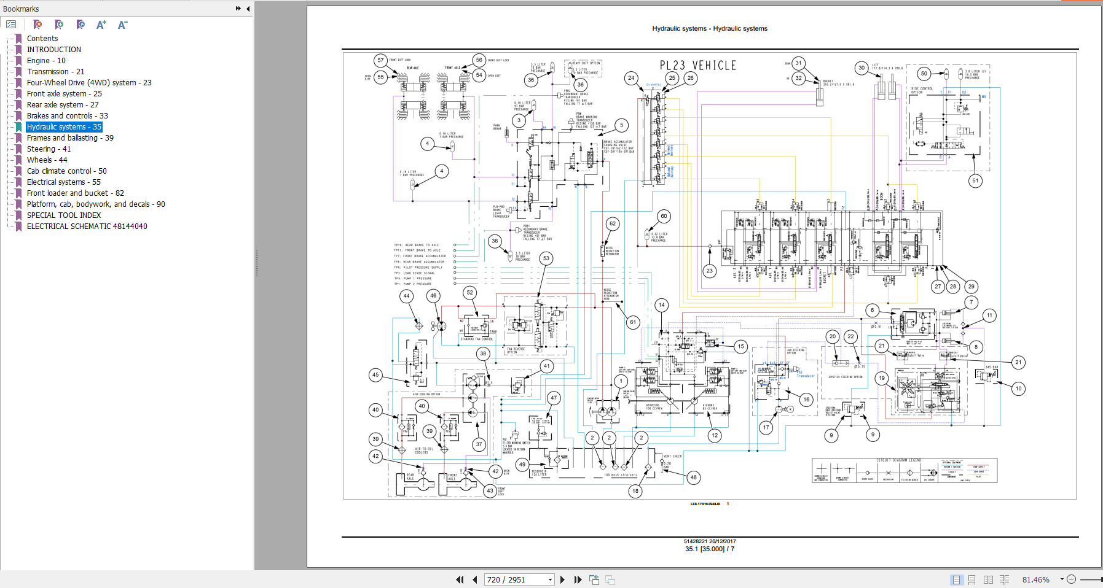Switch to two-page facing view

(x=988, y=579)
